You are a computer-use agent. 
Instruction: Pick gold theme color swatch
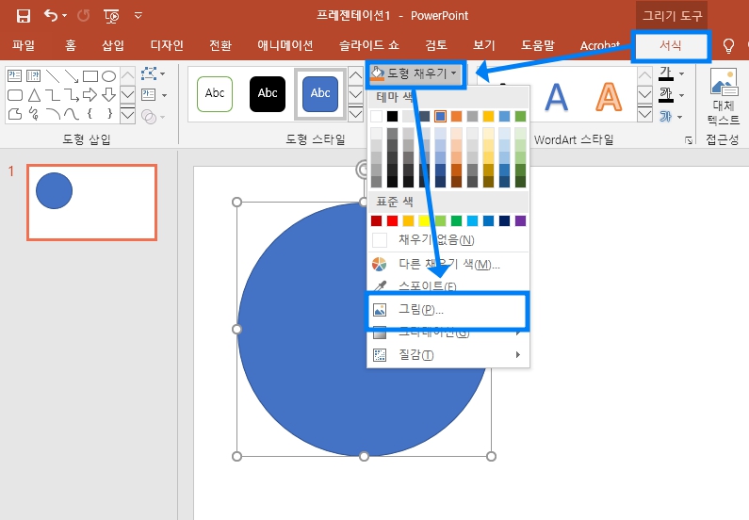(x=488, y=116)
